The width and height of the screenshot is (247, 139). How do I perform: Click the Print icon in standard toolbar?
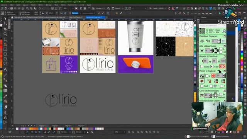(23, 8)
